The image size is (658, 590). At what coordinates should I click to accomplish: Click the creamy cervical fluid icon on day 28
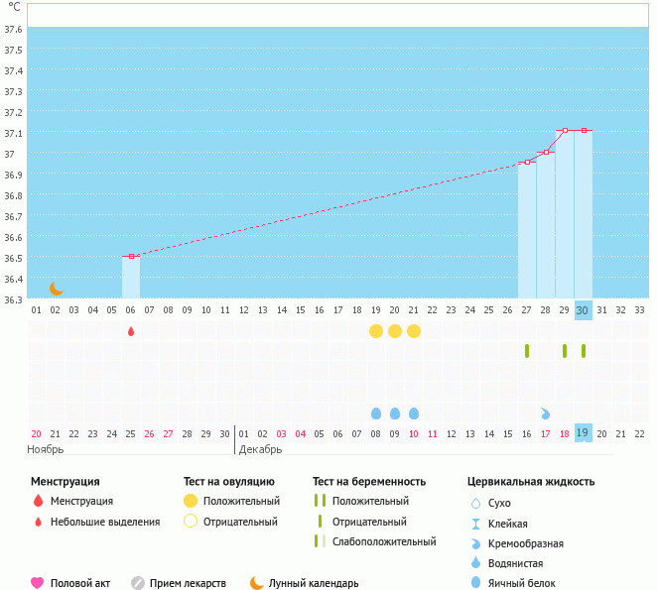[546, 413]
